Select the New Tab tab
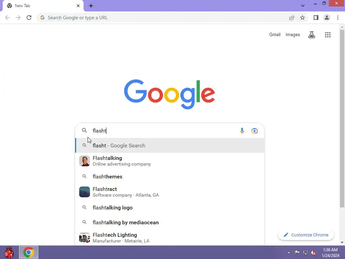 coord(43,6)
